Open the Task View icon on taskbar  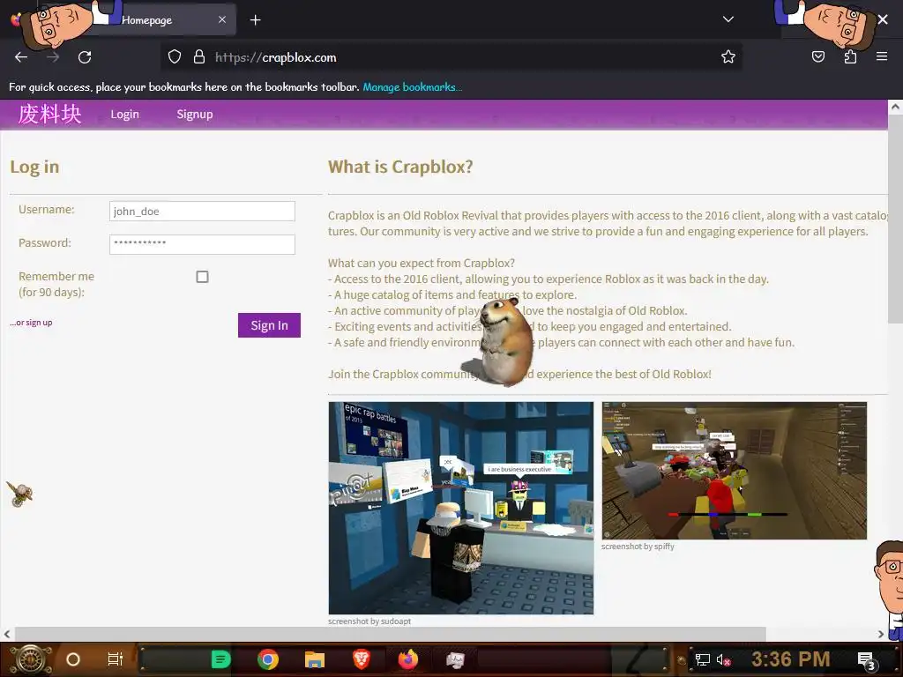[116, 659]
